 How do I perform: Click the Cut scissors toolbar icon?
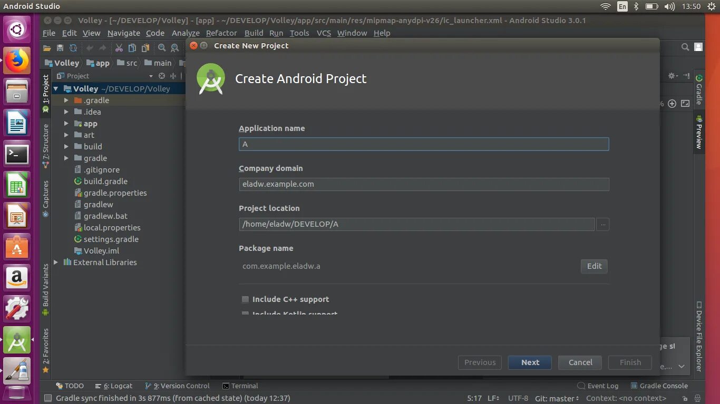[x=119, y=48]
